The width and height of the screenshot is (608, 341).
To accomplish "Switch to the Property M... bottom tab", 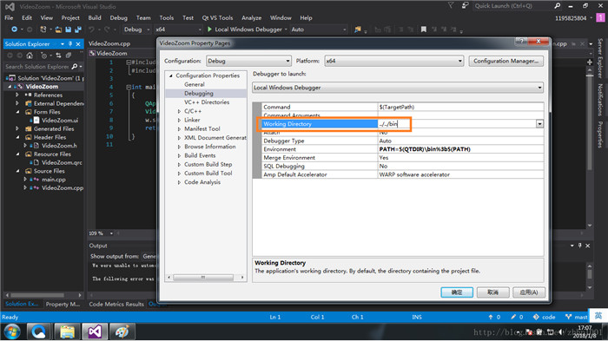I will 63,305.
